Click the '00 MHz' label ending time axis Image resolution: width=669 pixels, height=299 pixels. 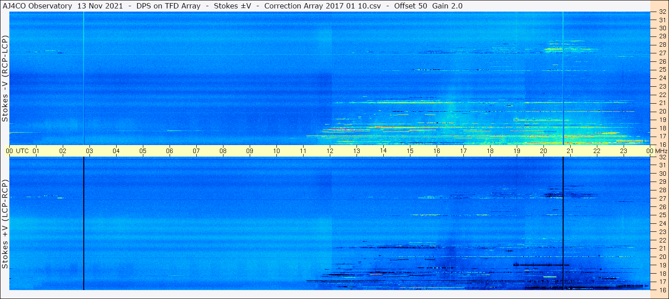click(656, 151)
